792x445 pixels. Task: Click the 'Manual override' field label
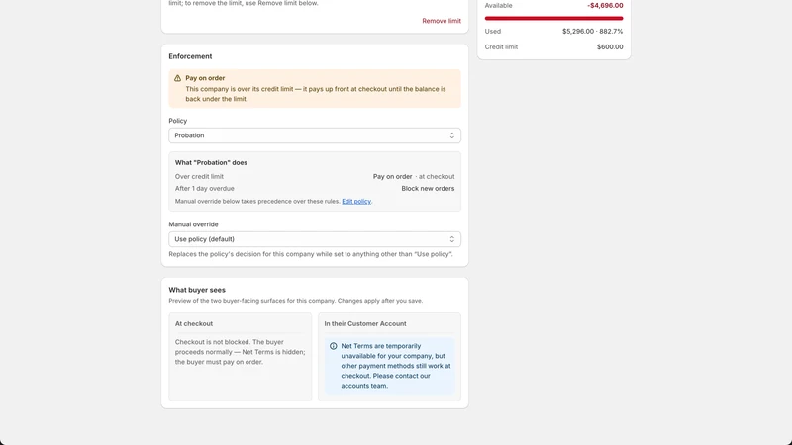(x=193, y=224)
